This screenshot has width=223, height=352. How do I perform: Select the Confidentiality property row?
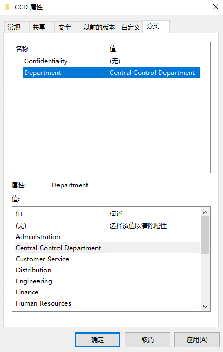[x=112, y=61]
